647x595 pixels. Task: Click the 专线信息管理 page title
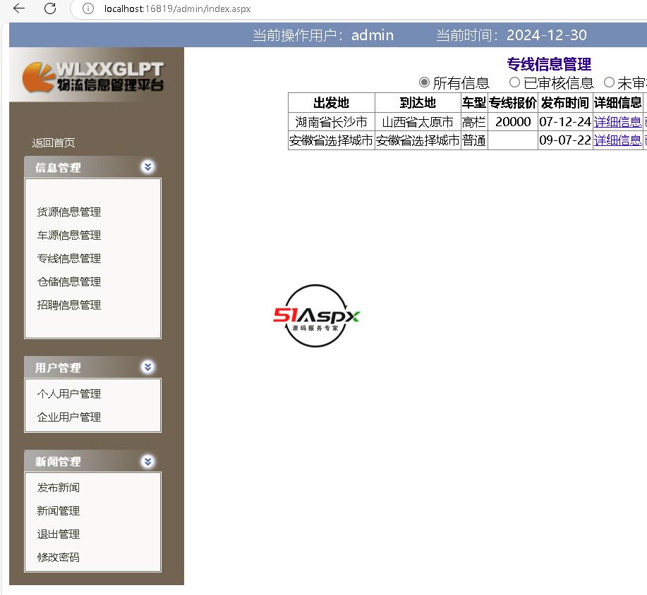[x=549, y=64]
